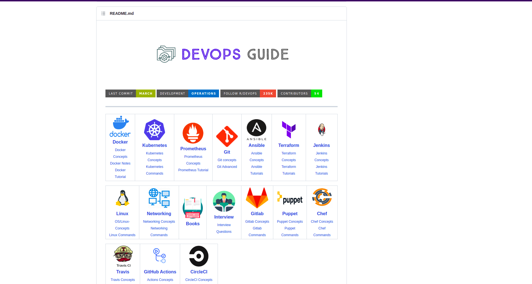Open the OS/Linux-Concepts link

[x=122, y=225]
